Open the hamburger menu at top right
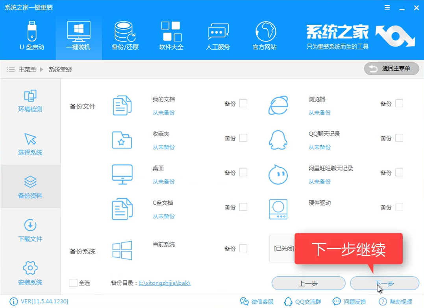Viewport: 424px width, 308px height. (387, 7)
